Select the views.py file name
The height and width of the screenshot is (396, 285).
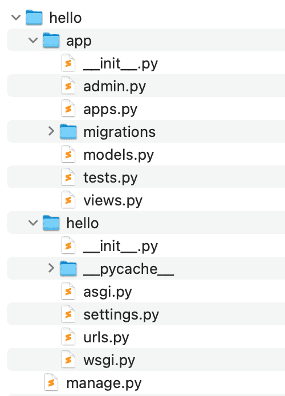[x=113, y=201]
